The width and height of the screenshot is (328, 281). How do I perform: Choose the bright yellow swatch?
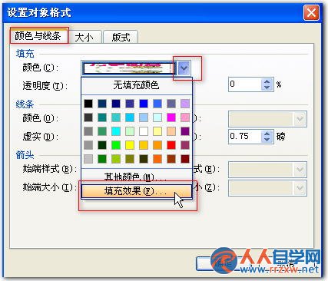click(130, 145)
